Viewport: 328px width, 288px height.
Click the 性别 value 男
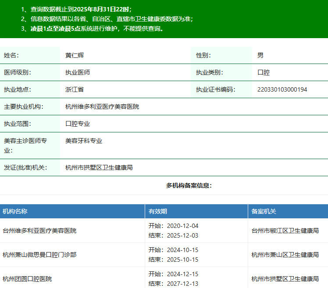(260, 55)
